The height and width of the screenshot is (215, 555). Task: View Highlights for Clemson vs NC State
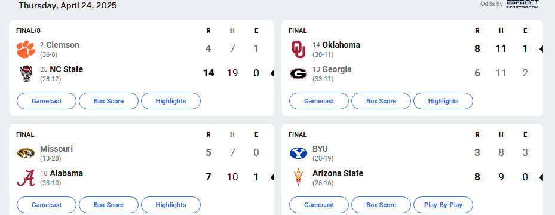(x=171, y=101)
